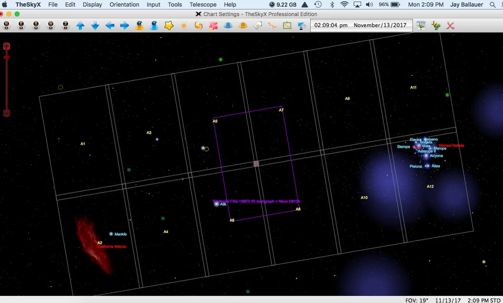The height and width of the screenshot is (303, 503).
Task: Click the volume menu bar icon
Action: 369,4
